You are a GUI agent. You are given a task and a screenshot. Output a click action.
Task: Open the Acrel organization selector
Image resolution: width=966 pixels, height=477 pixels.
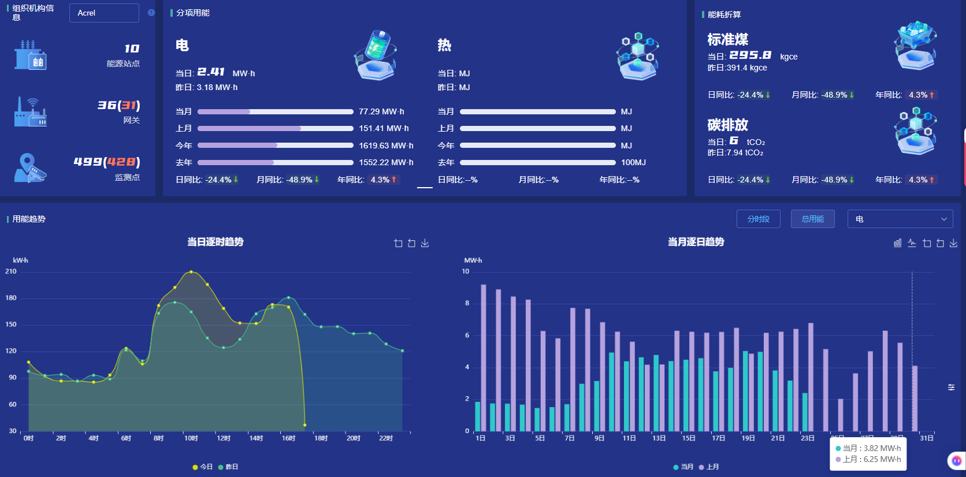(104, 13)
